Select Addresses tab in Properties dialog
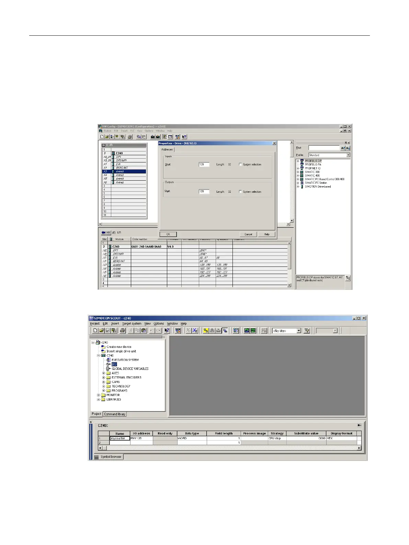This screenshot has height=545, width=409. [x=167, y=149]
